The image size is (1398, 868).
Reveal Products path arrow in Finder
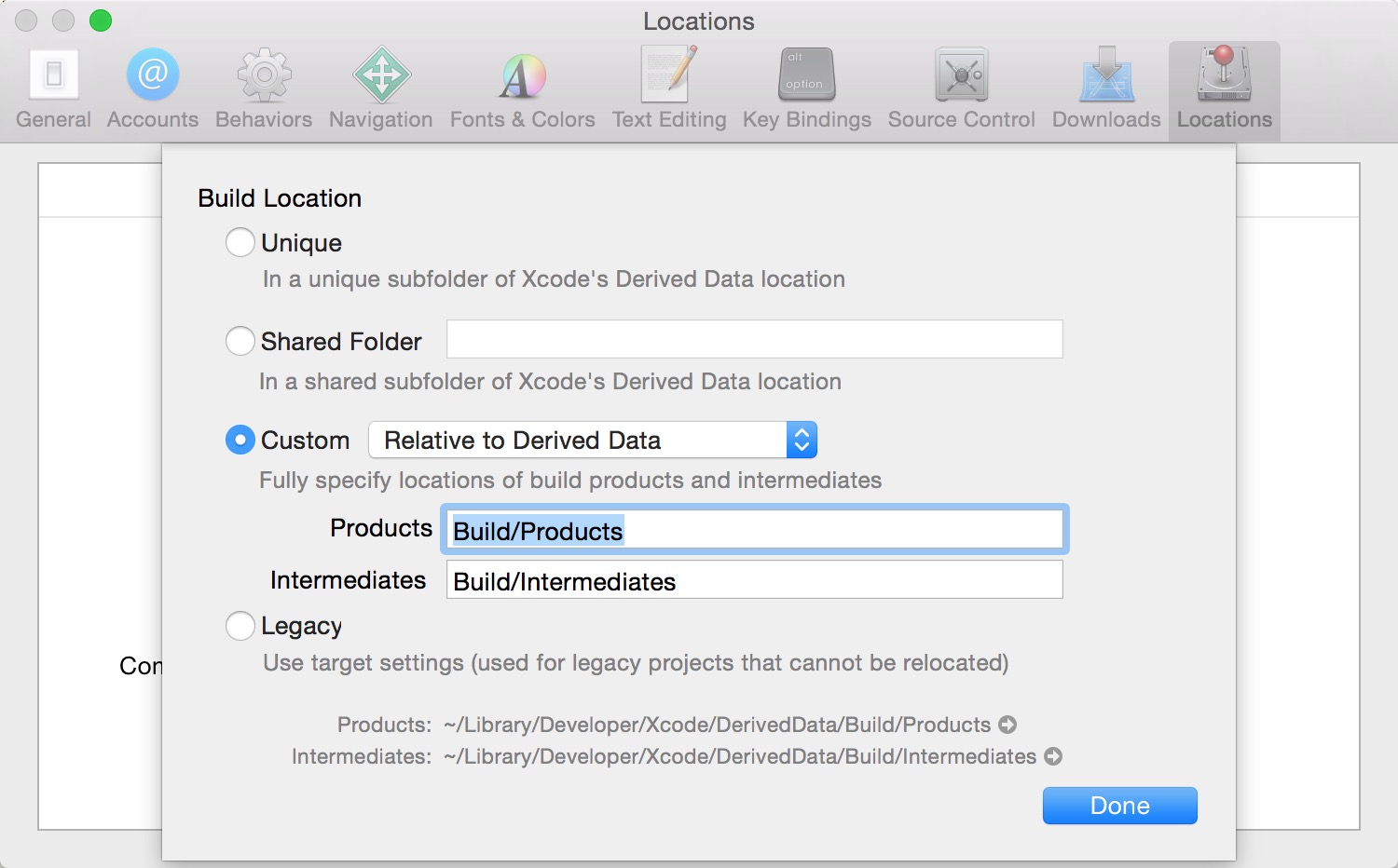click(1007, 725)
